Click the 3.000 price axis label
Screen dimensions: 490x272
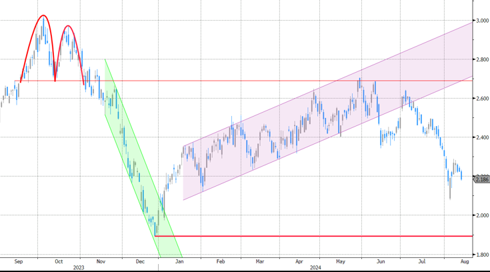(x=482, y=21)
